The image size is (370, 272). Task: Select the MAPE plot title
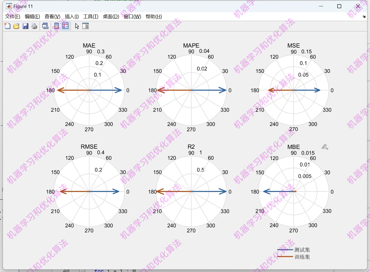(x=191, y=45)
